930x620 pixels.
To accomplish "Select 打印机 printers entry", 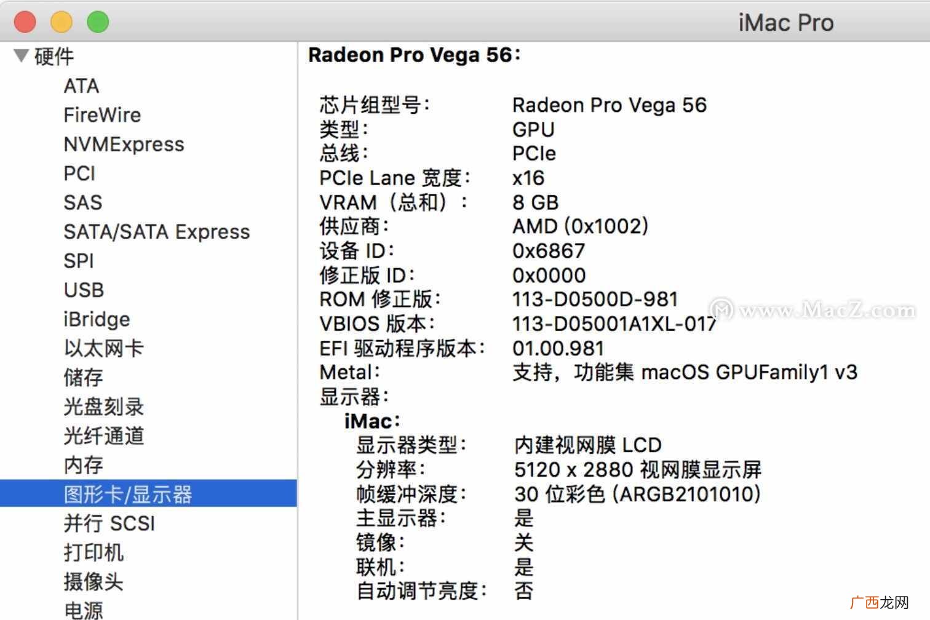I will pos(93,552).
